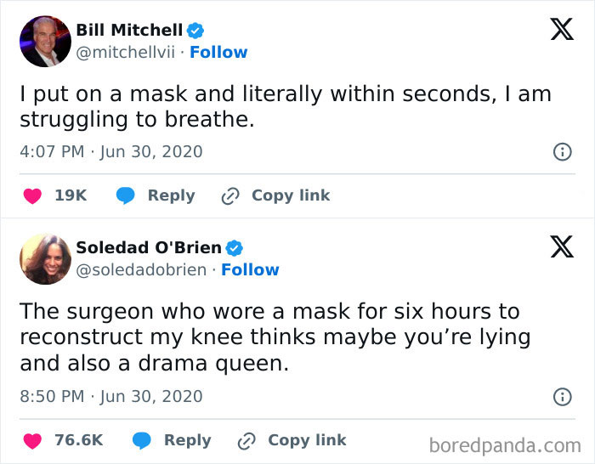Click the 8:50 PM Jun 30, 2020 timestamp

111,397
